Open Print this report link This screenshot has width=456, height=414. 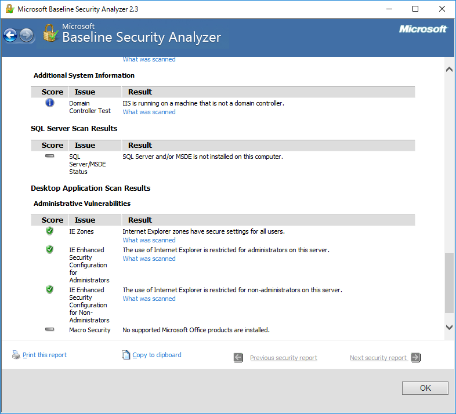[45, 355]
